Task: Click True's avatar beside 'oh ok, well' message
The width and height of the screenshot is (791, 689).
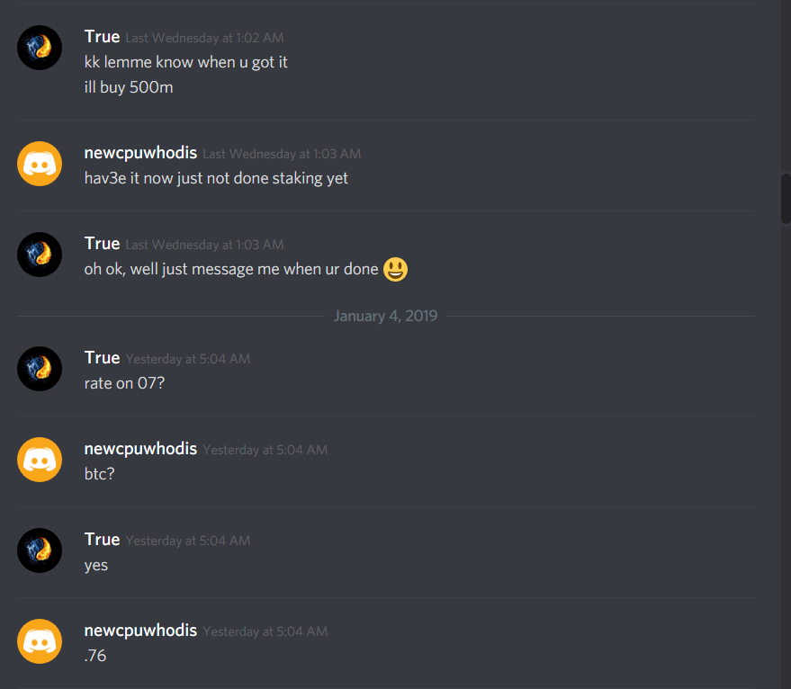Action: 40,255
